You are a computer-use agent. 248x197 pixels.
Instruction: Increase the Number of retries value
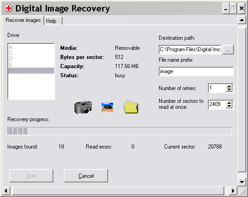pyautogui.click(x=229, y=86)
